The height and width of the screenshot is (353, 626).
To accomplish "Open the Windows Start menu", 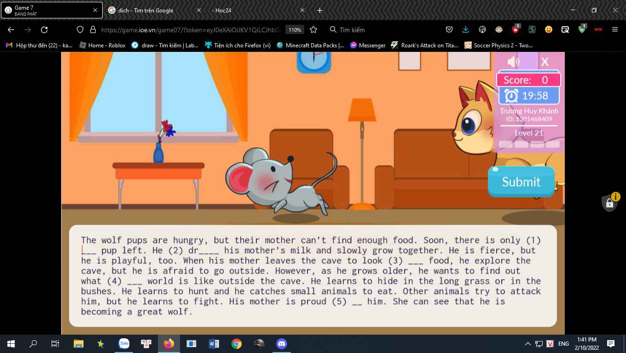I will [11, 343].
